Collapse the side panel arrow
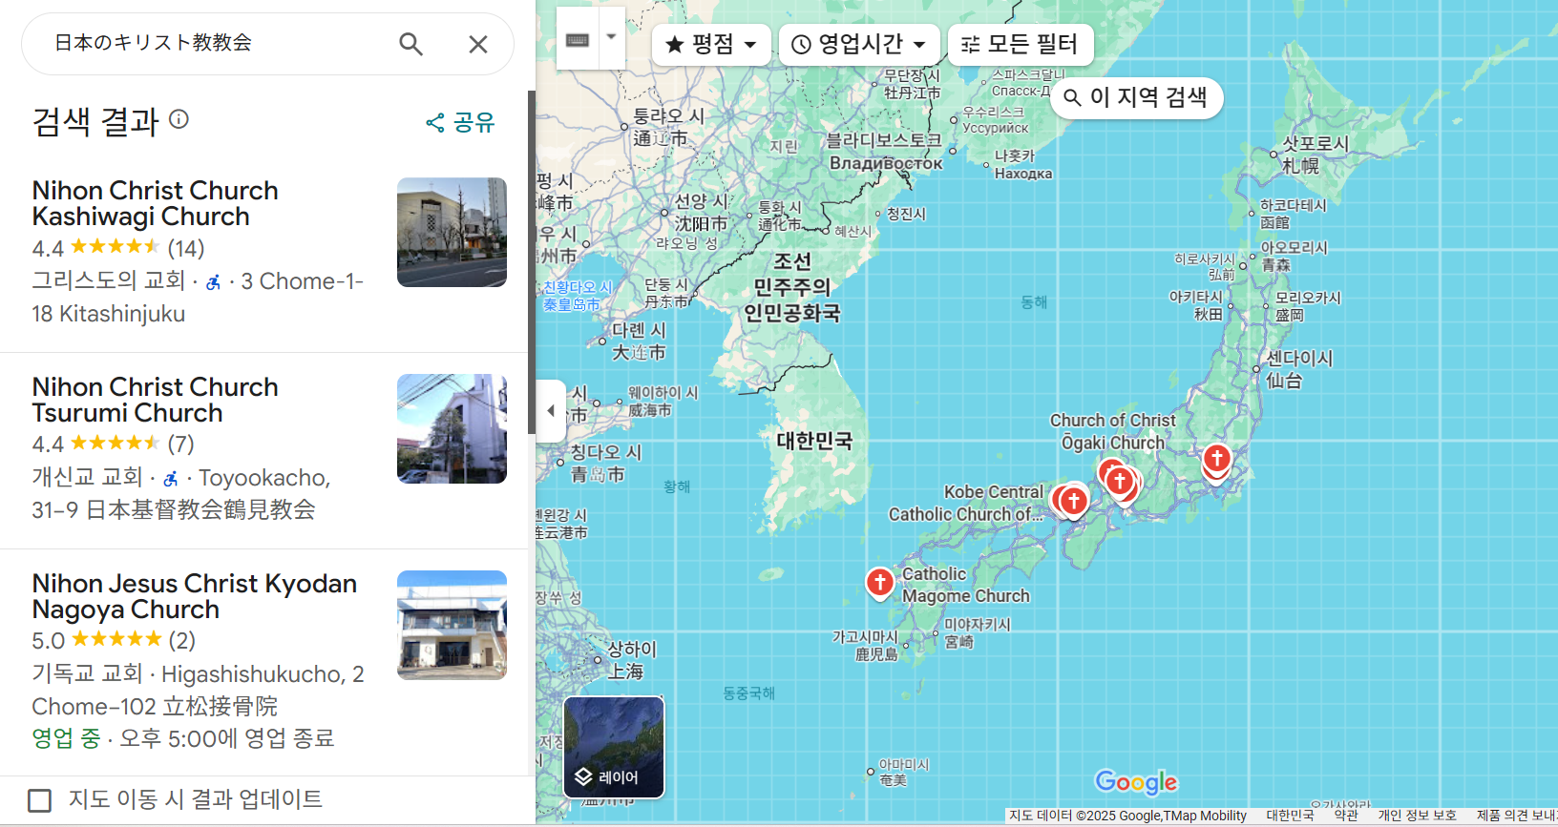The height and width of the screenshot is (827, 1558). coord(551,410)
